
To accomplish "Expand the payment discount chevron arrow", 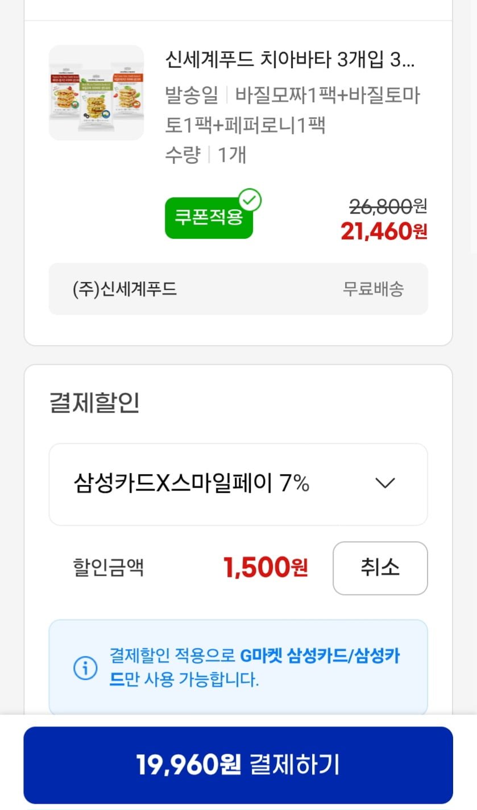I will 385,484.
